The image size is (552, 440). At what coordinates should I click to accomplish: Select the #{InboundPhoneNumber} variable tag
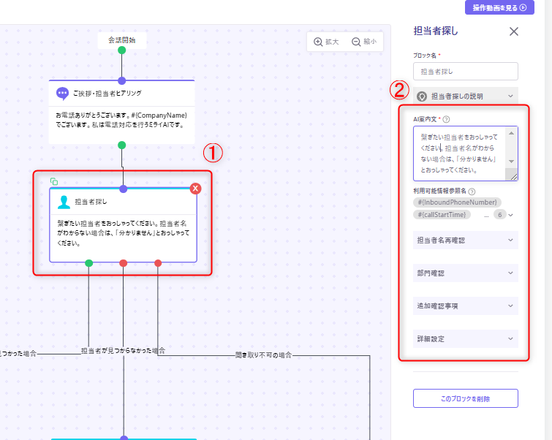[x=457, y=202]
